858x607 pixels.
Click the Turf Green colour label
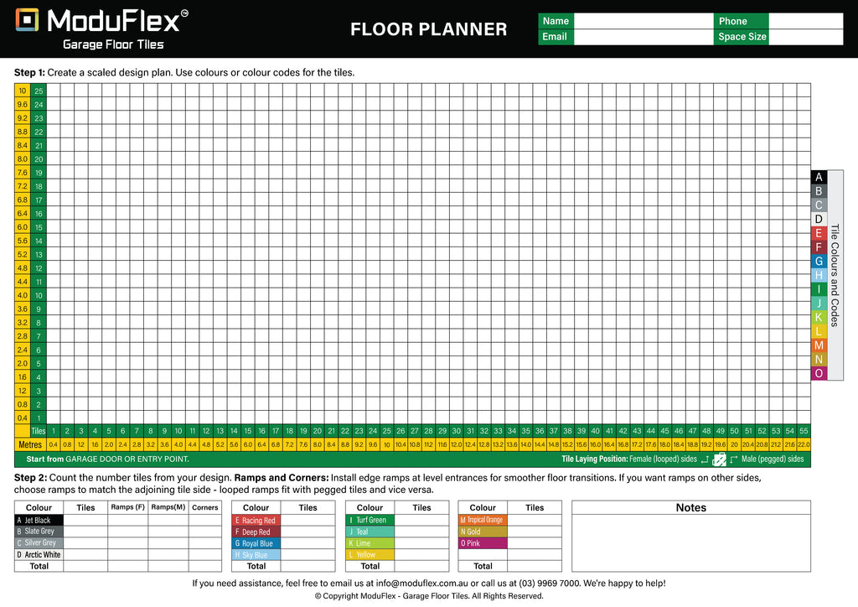(370, 520)
